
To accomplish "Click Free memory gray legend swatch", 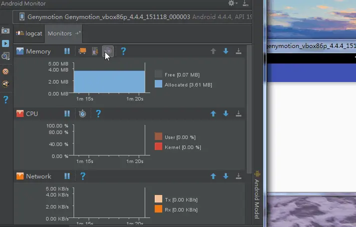I will 159,74.
